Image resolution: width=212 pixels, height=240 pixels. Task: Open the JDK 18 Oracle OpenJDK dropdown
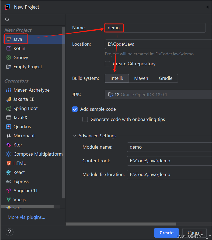tap(158, 95)
